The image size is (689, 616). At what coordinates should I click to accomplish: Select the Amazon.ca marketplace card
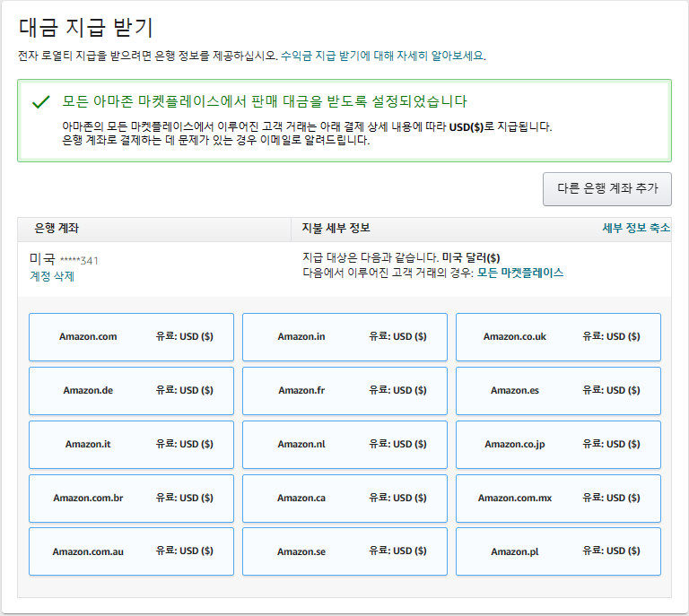(x=344, y=499)
